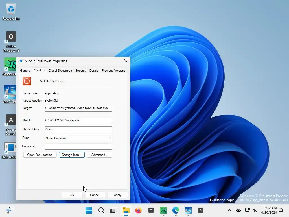Launch Firefox from the taskbar
The image size is (289, 217).
[138, 210]
